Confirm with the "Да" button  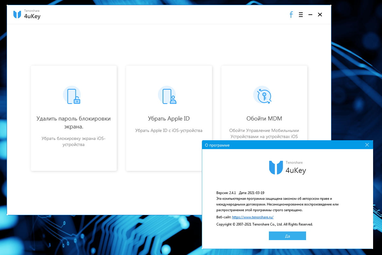click(287, 236)
